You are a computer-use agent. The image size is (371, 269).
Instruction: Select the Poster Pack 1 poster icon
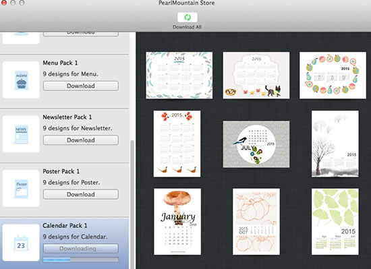click(x=21, y=188)
